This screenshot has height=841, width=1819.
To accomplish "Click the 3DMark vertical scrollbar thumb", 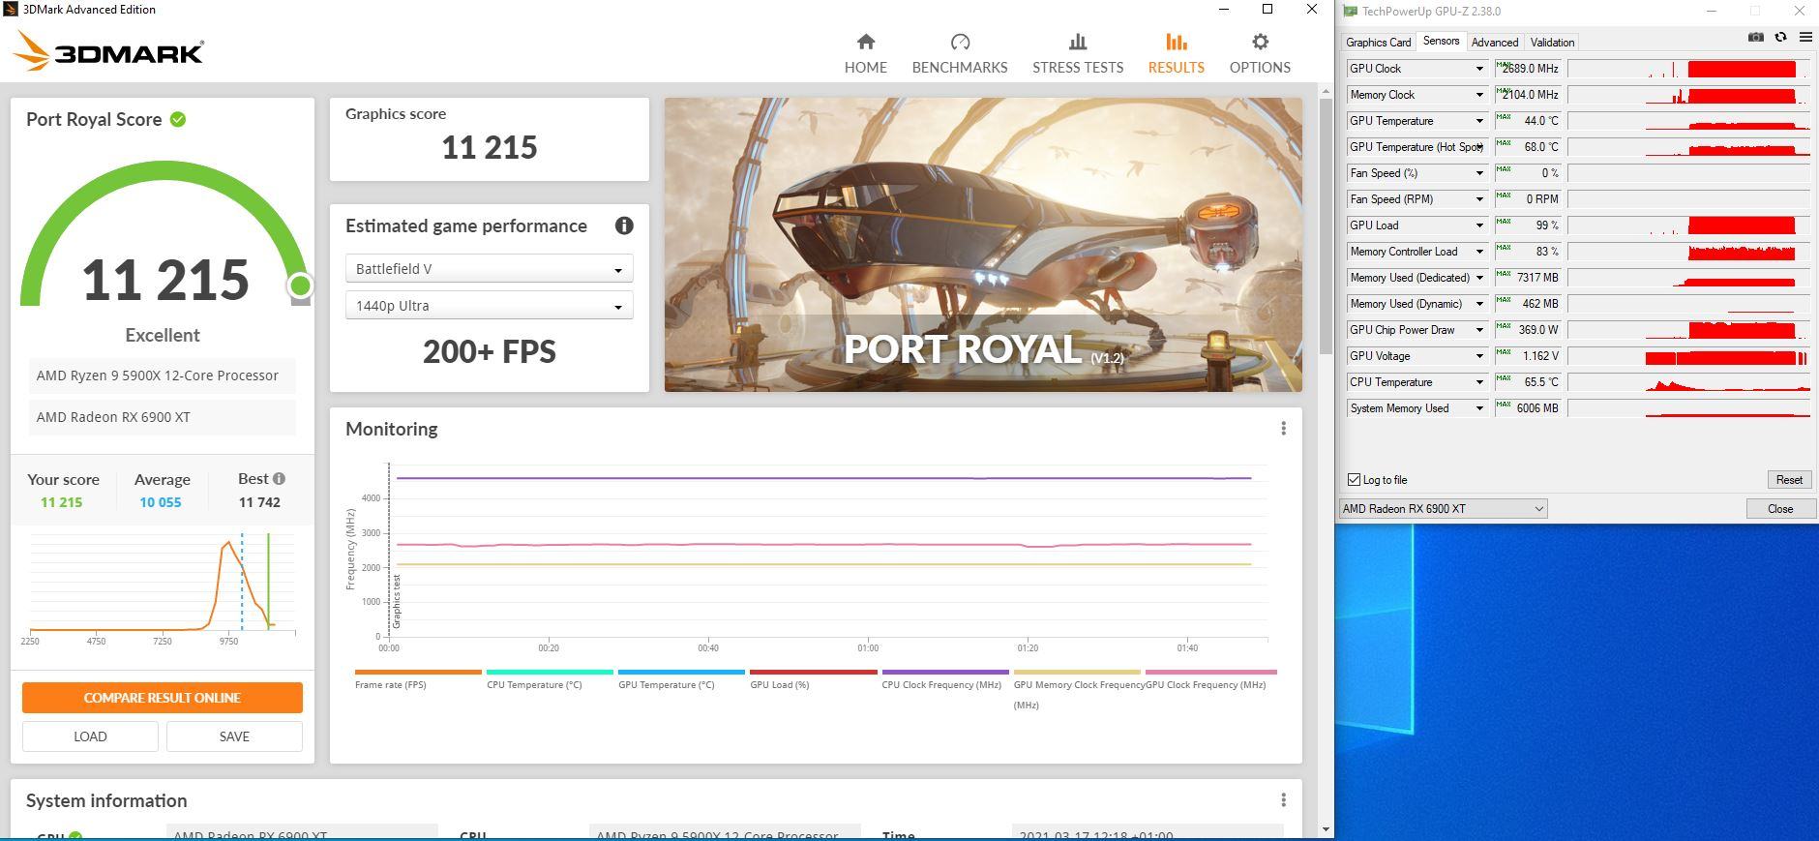I will click(1326, 225).
